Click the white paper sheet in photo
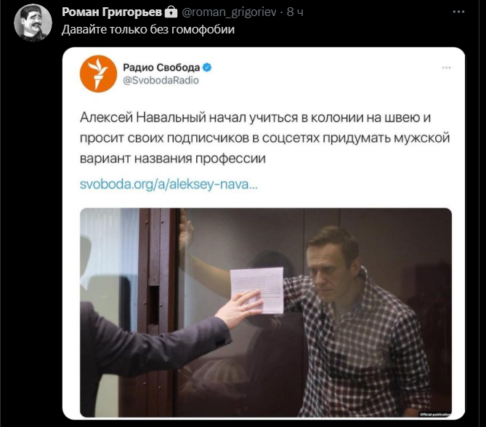The width and height of the screenshot is (486, 427). coord(257,291)
